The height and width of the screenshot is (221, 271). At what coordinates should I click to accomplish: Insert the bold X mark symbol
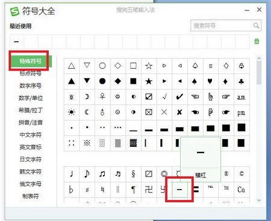[179, 112]
